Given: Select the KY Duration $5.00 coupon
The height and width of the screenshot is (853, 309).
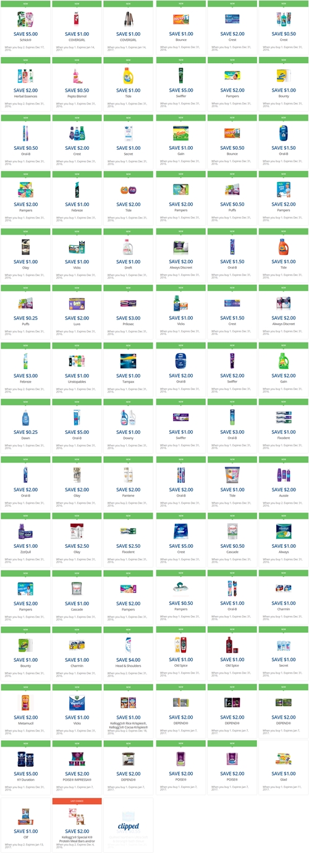Looking at the screenshot, I should point(25,768).
